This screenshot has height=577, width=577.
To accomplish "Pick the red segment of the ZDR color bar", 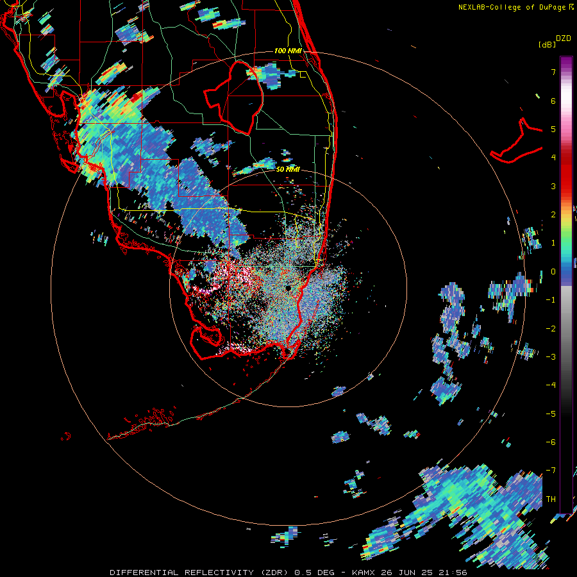I will point(566,173).
